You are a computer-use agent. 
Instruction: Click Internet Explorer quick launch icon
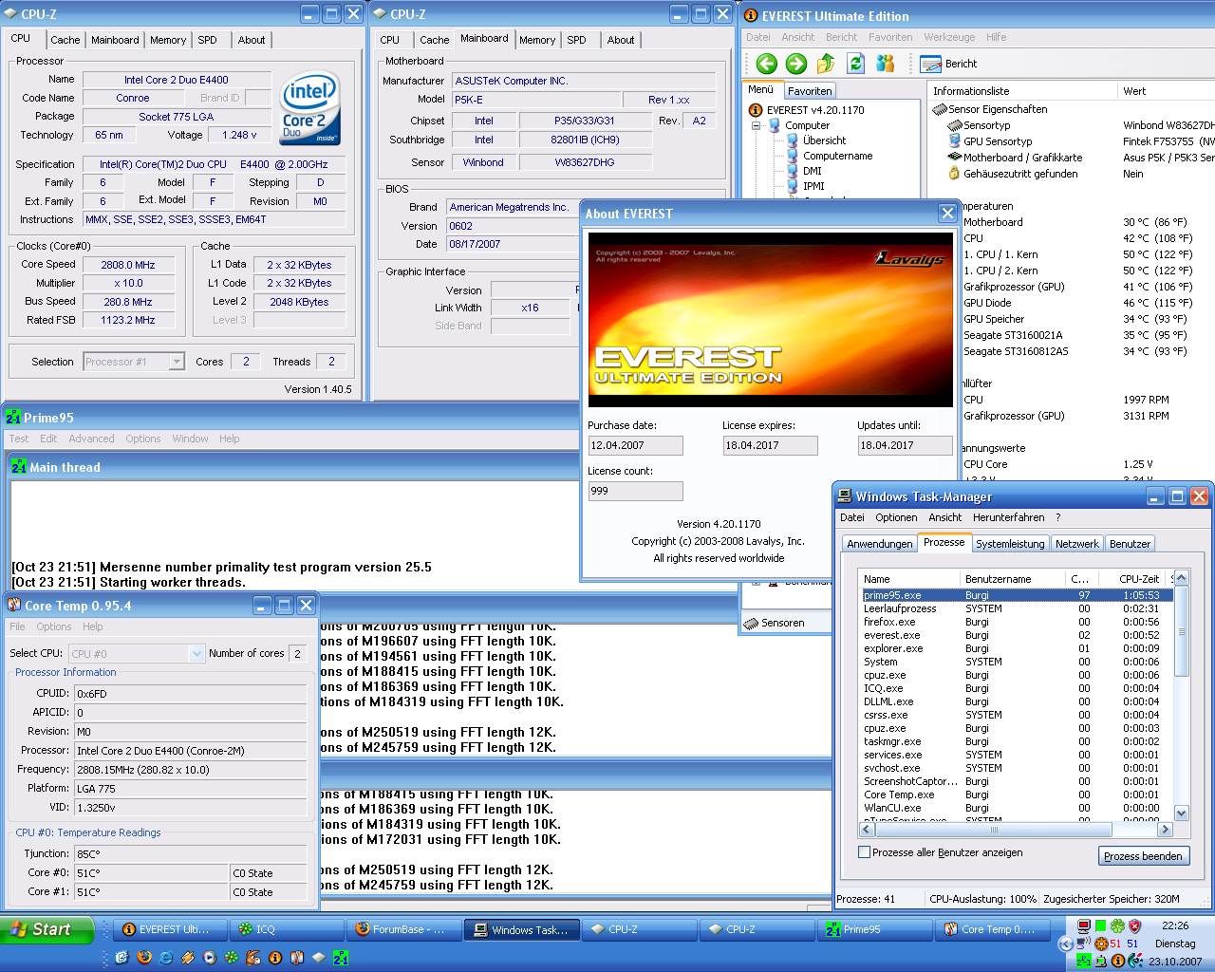coord(166,957)
